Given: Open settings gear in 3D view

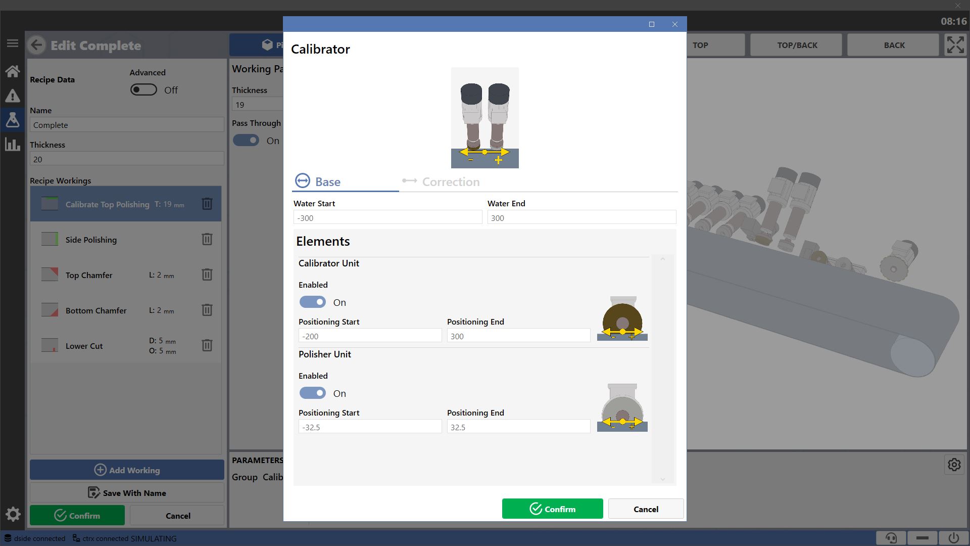Looking at the screenshot, I should point(954,465).
